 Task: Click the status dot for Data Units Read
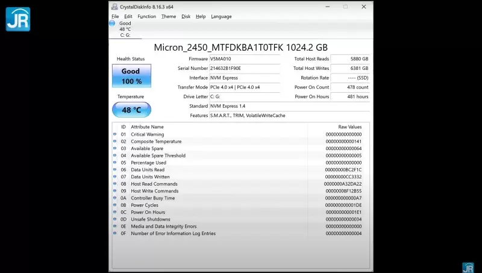(115, 169)
